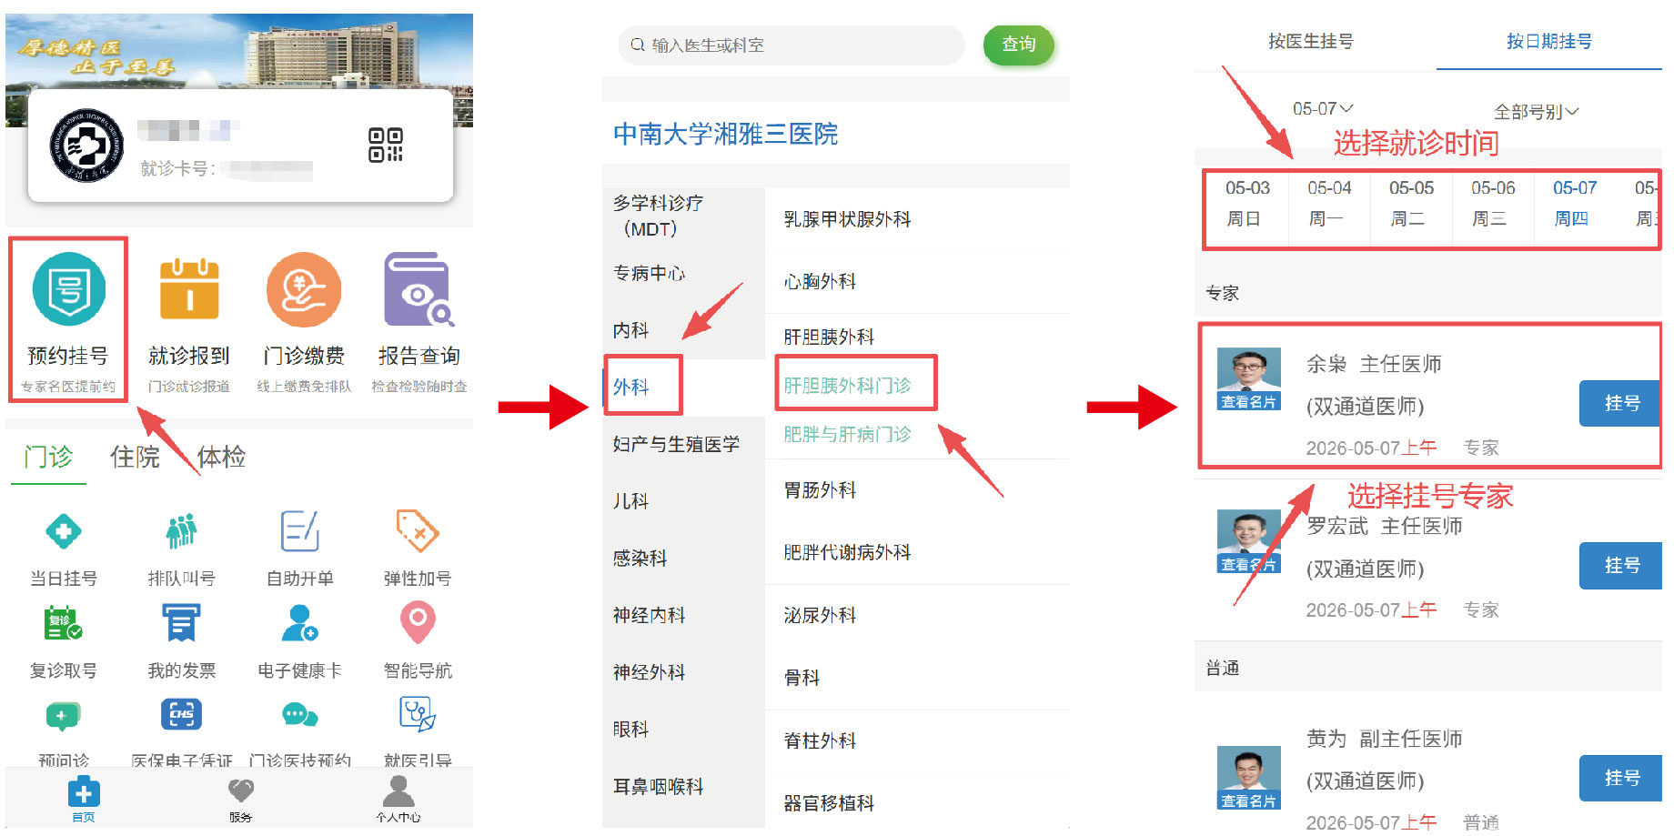Image resolution: width=1674 pixels, height=836 pixels.
Task: Select 儿科 category
Action: coord(683,501)
